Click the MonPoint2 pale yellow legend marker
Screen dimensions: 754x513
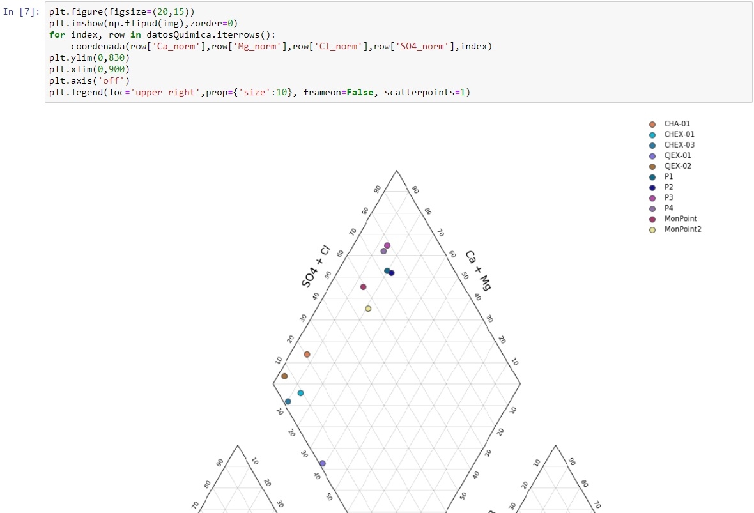pyautogui.click(x=652, y=230)
